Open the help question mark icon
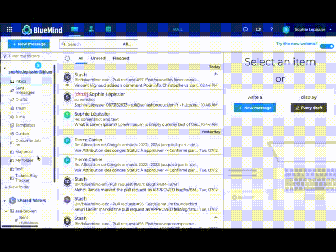This screenshot has width=336, height=252. 272,29
